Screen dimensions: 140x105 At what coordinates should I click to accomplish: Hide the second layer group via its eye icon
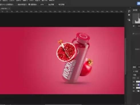pyautogui.click(x=134, y=85)
